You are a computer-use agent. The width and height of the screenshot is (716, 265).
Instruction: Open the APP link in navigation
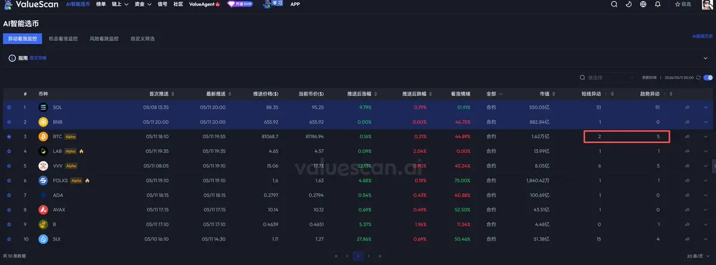(x=295, y=4)
